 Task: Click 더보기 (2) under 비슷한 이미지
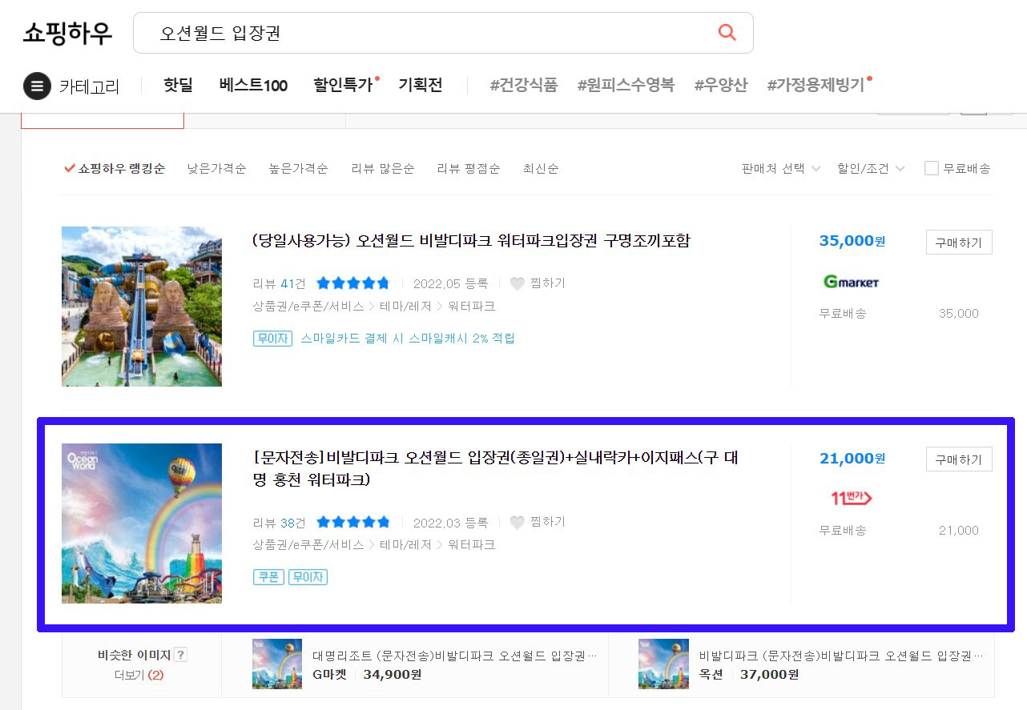139,675
